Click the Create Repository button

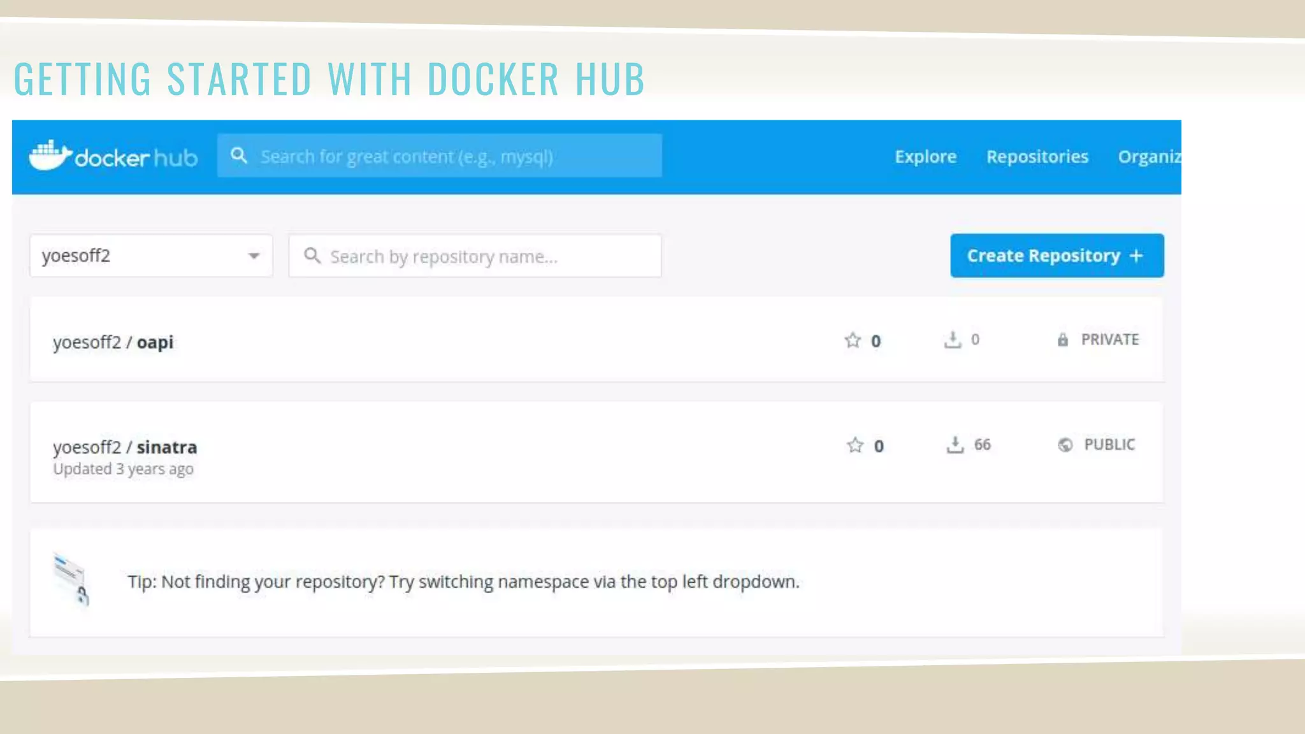click(x=1056, y=255)
